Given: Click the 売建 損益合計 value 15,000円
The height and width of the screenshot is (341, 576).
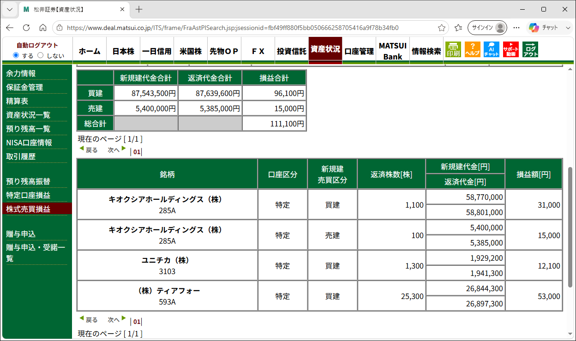Looking at the screenshot, I should (274, 108).
